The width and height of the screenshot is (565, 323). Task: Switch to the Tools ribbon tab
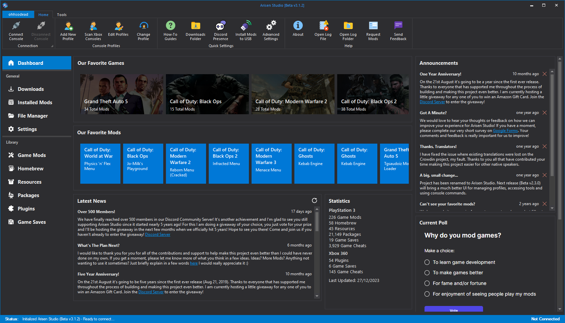click(62, 15)
